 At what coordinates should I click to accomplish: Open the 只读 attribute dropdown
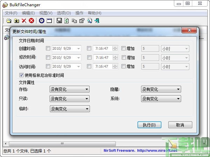tap(70, 99)
